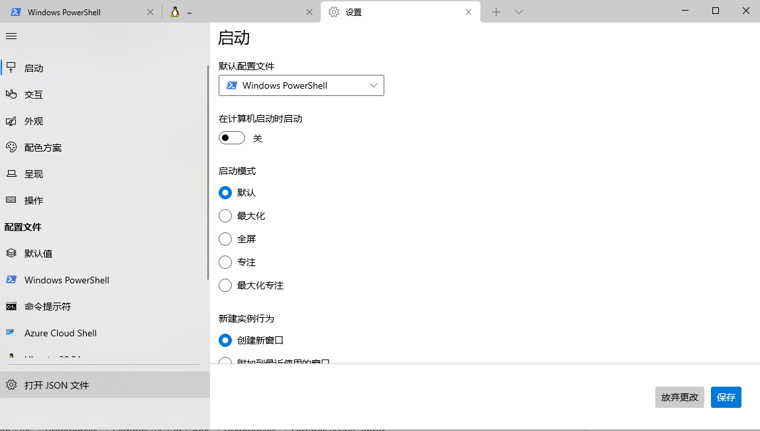Open the new-tab dropdown chevron
Viewport: 760px width, 431px height.
519,12
